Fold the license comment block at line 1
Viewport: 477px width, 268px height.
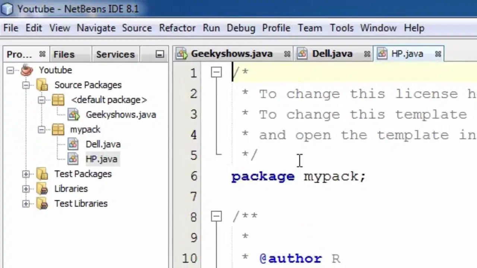[x=216, y=72]
